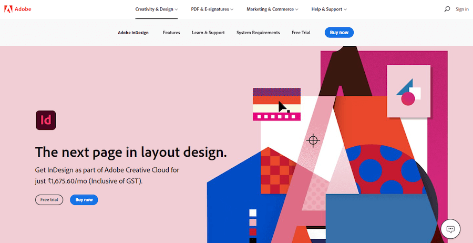Open Free Trial link in subnav

(301, 33)
